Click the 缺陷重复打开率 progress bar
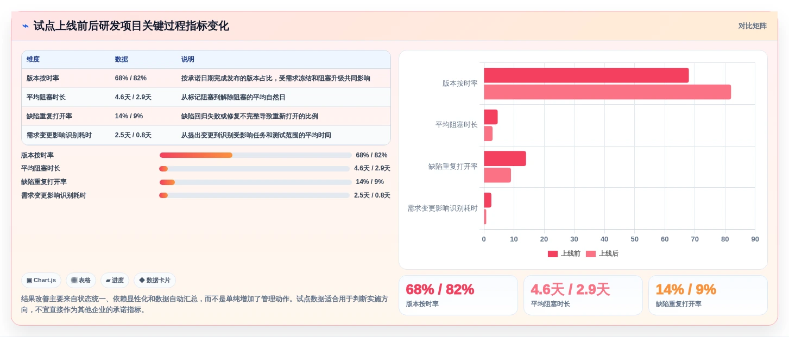 [x=255, y=182]
